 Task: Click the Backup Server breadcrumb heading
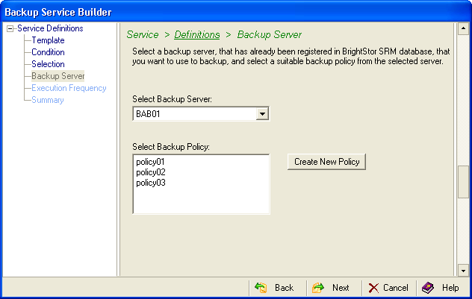pyautogui.click(x=269, y=34)
